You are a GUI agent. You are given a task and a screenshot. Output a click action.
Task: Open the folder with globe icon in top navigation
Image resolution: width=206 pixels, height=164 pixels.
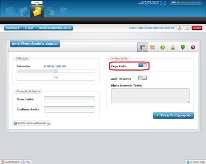pos(24,12)
